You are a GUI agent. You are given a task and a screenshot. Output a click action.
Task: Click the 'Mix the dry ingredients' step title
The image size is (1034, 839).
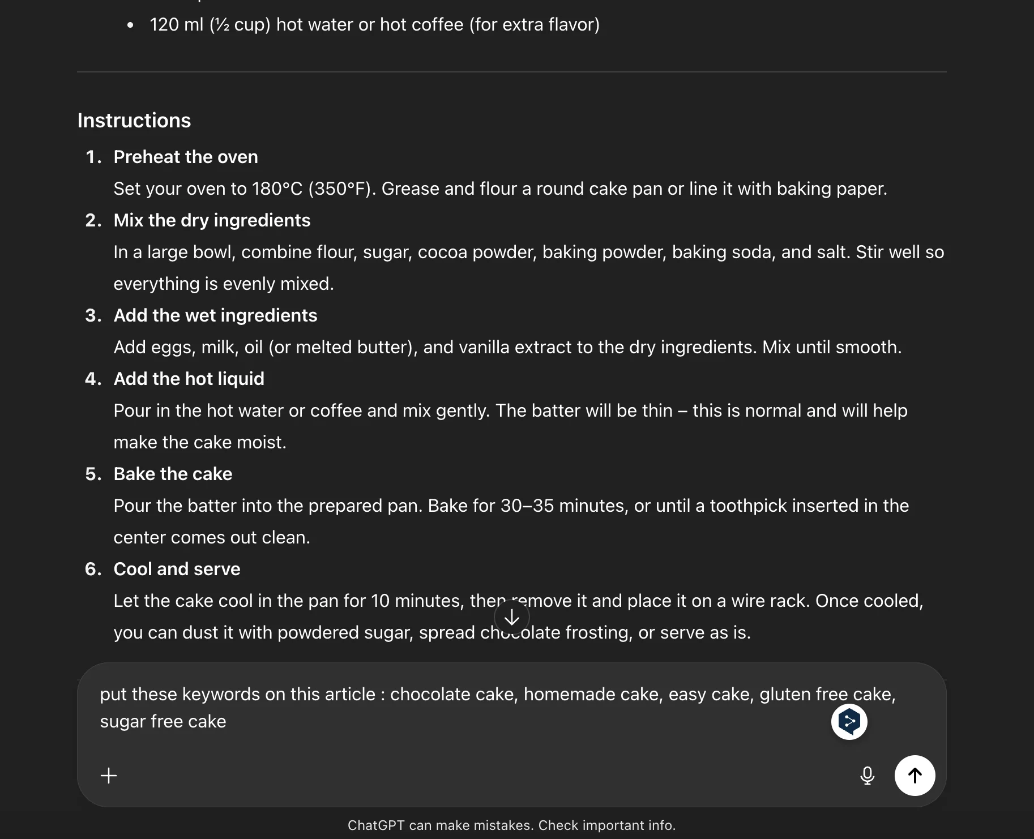click(x=212, y=220)
